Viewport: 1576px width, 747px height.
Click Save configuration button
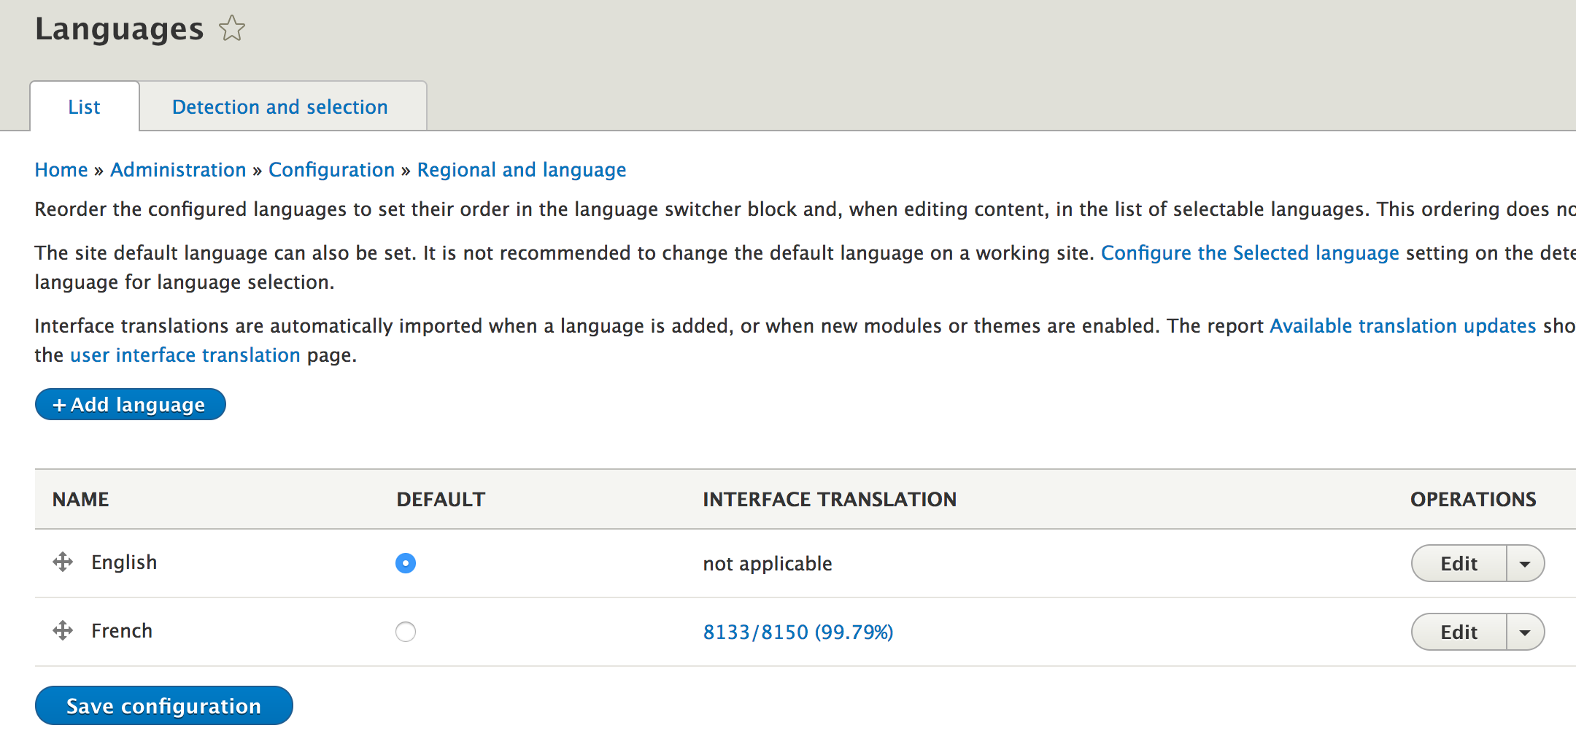(163, 706)
